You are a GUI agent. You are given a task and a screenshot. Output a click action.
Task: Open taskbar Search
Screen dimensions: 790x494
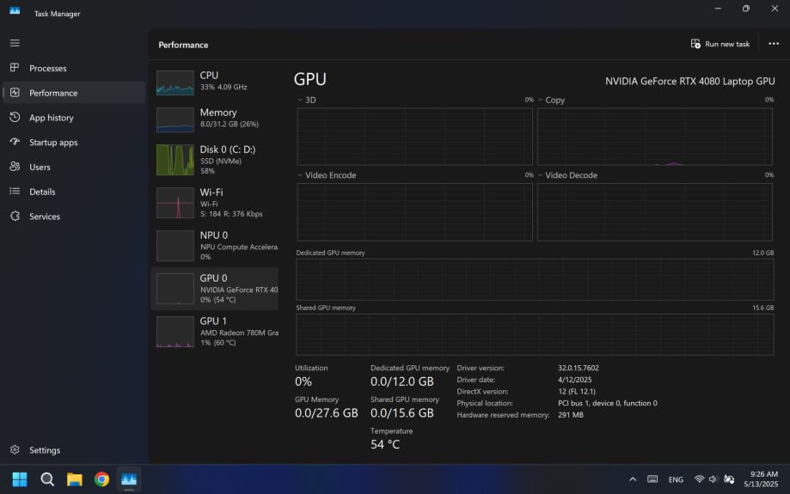47,479
